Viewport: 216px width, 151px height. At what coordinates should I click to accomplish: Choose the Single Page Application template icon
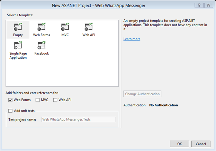[18, 45]
